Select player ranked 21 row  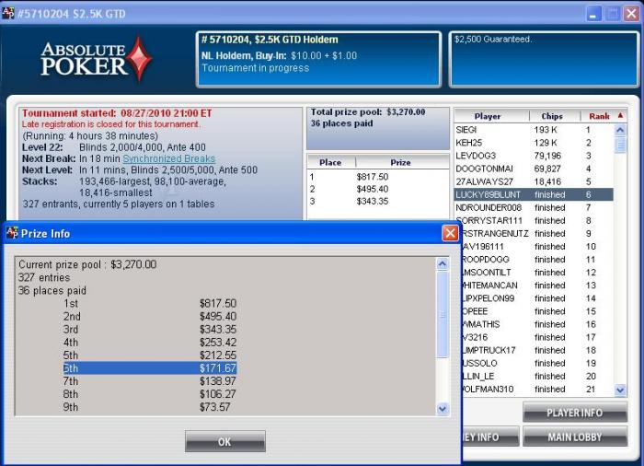coord(537,389)
